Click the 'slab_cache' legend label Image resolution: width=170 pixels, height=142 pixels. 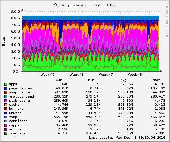click(x=19, y=101)
